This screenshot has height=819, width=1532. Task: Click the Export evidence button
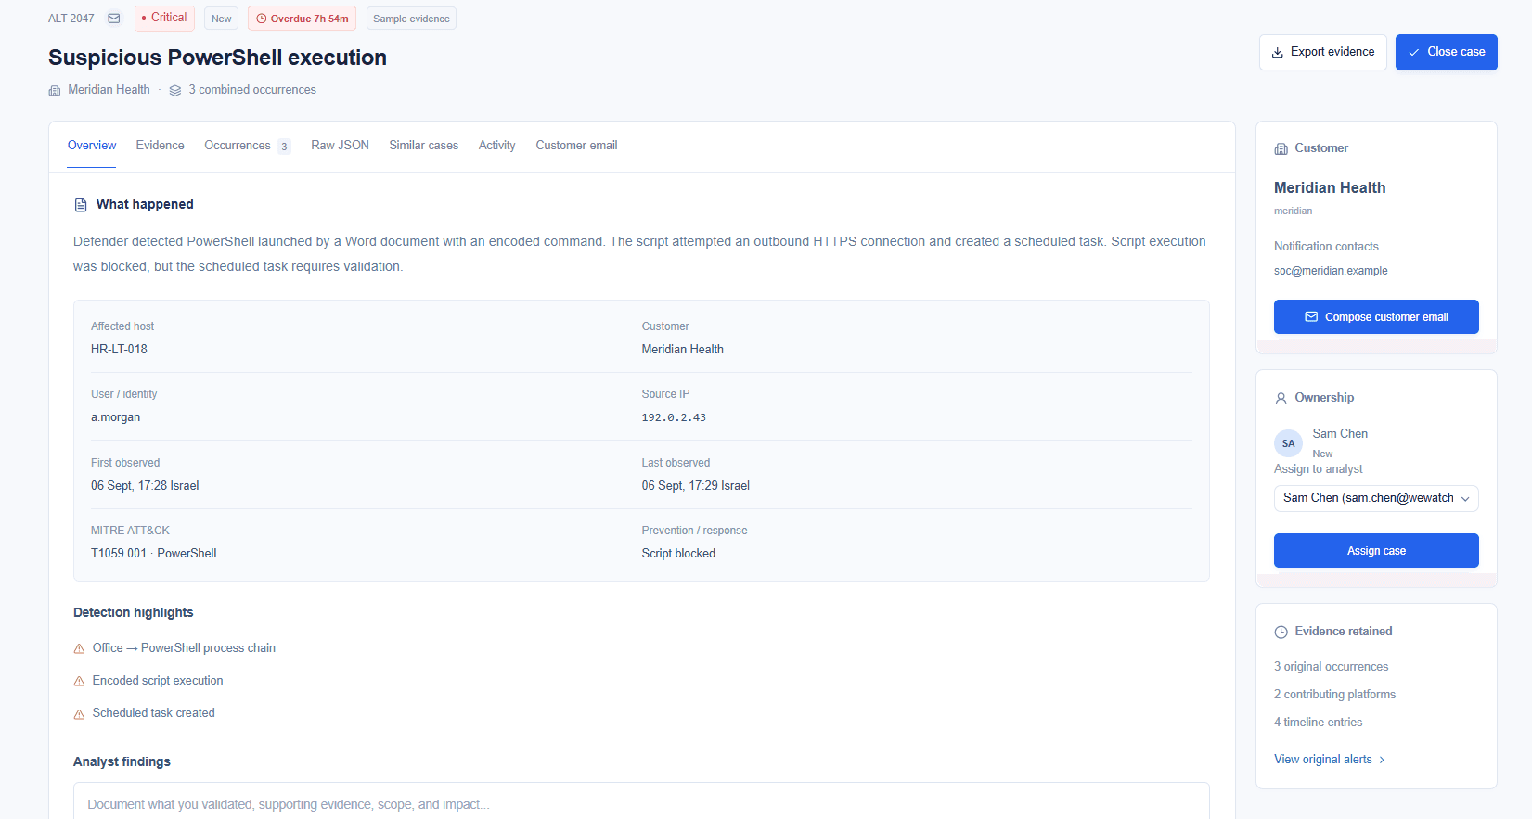[x=1323, y=53]
